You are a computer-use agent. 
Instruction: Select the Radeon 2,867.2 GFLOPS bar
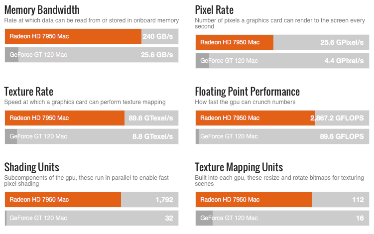point(282,118)
